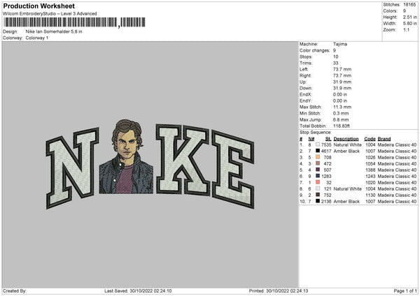Click the Stitches value 18165

[409, 5]
